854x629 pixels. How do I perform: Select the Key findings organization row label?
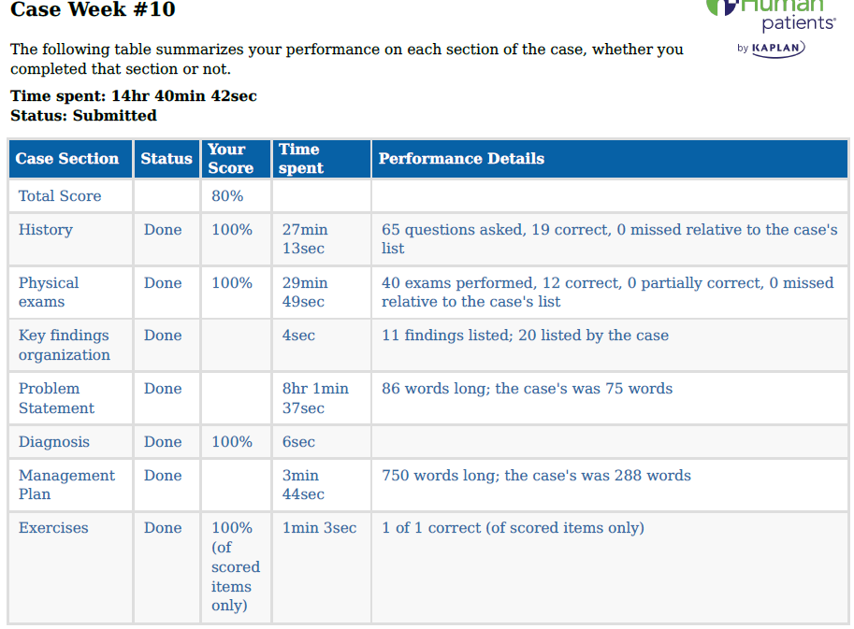point(65,345)
